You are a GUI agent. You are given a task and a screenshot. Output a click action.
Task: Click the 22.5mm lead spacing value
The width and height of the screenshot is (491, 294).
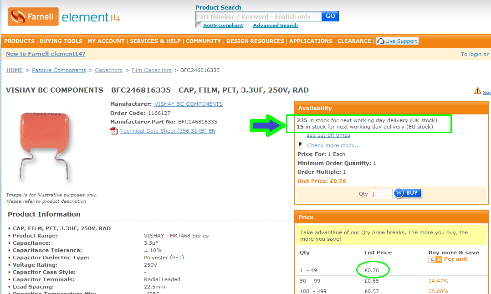pos(154,287)
